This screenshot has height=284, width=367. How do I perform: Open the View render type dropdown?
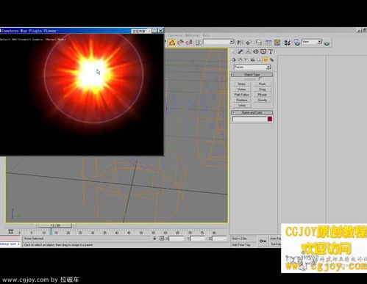[312, 42]
